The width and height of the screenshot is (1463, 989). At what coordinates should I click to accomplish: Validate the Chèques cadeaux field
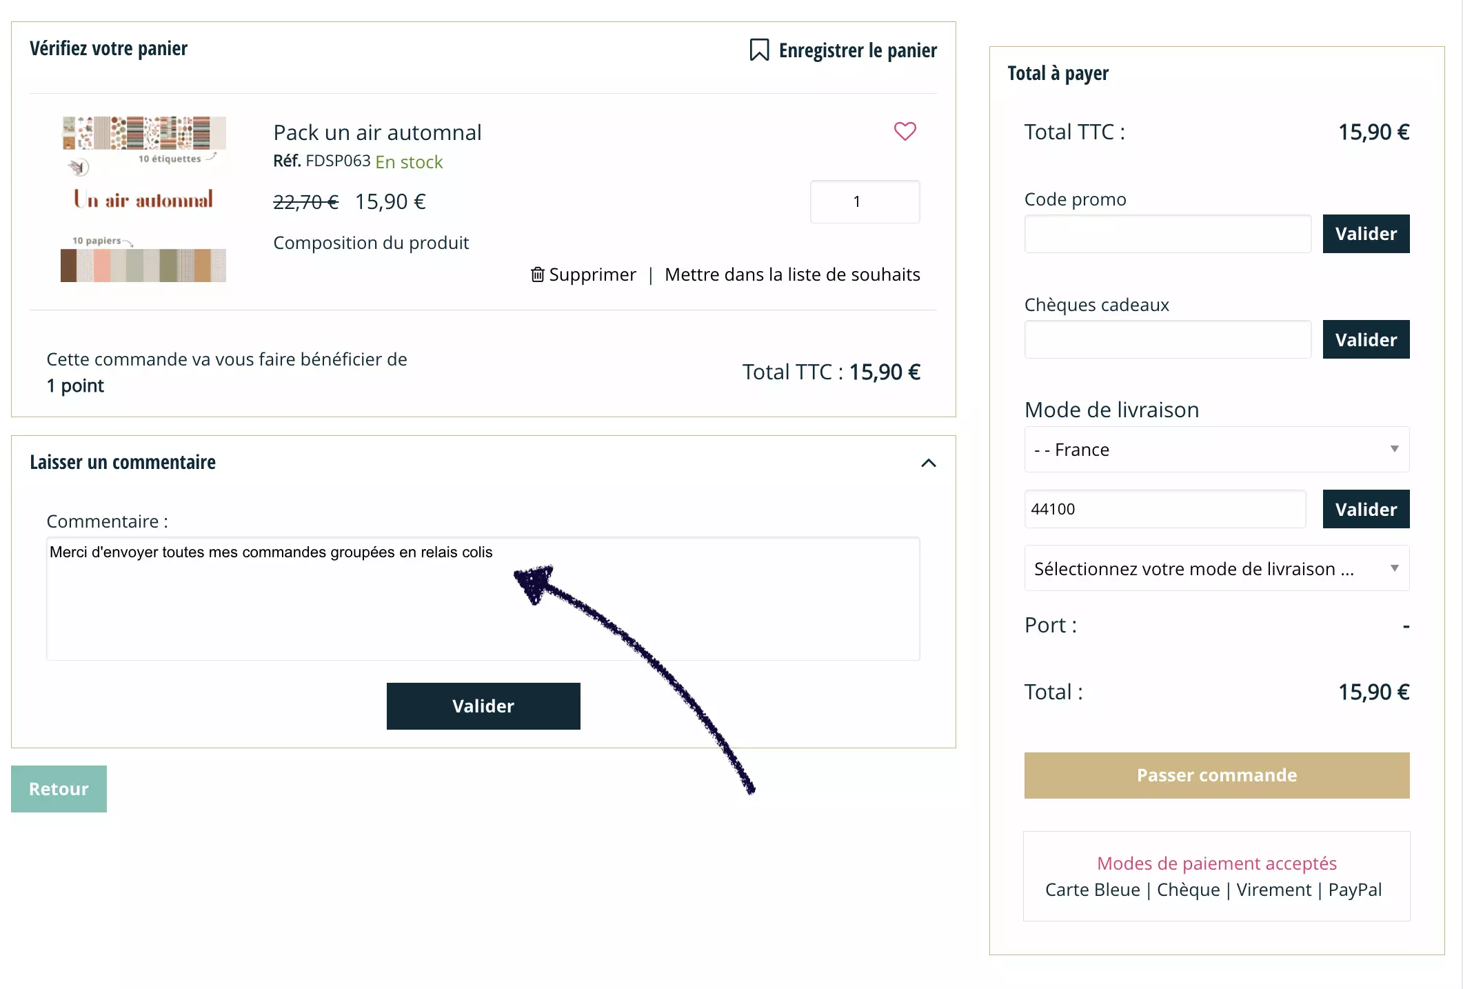pyautogui.click(x=1366, y=339)
